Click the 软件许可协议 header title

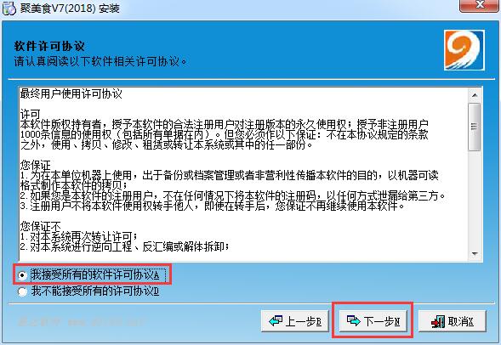pos(49,46)
